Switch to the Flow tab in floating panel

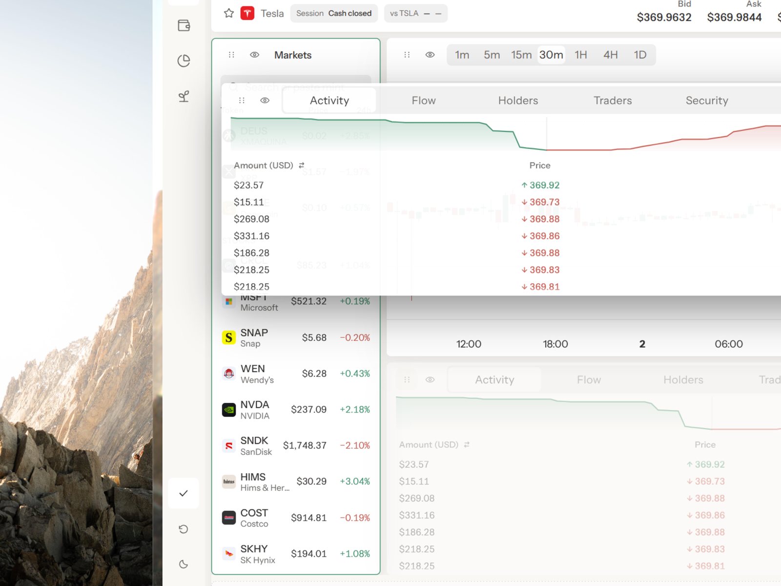pos(424,100)
